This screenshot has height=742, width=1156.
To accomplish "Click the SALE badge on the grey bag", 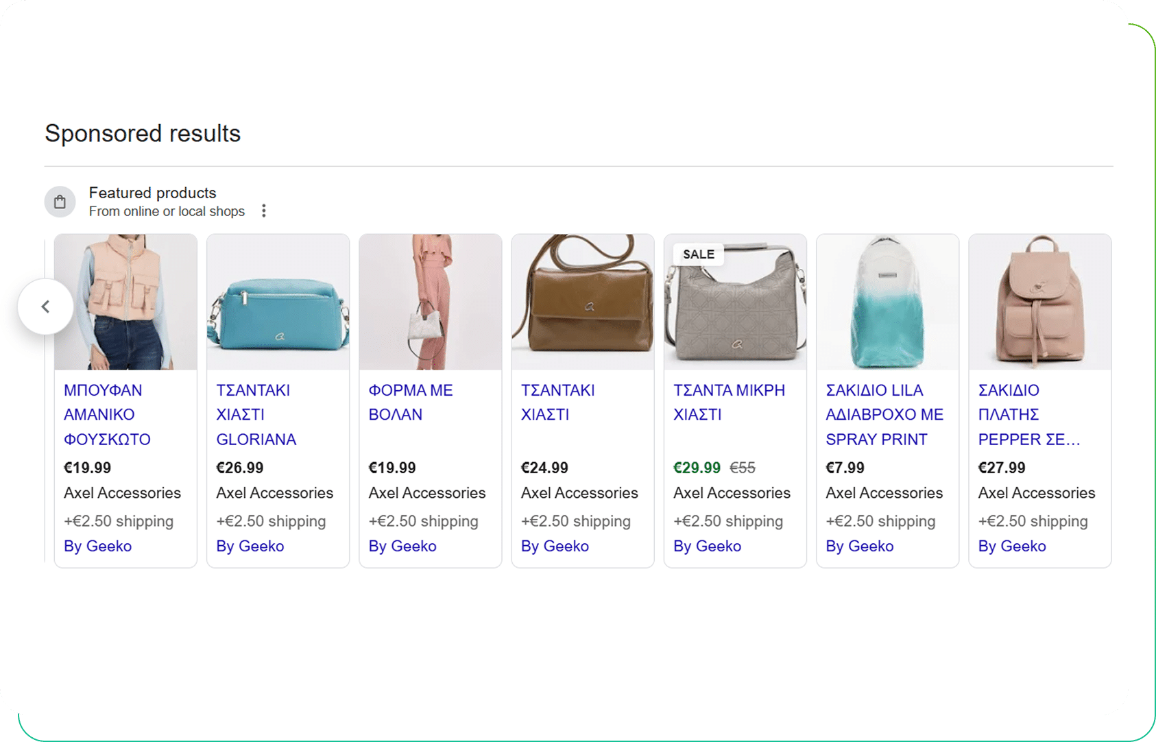I will pyautogui.click(x=699, y=254).
